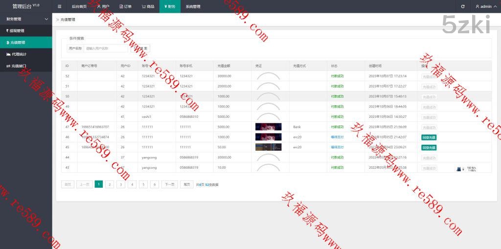Viewport: 501px width, 249px height.
Task: Open the 商品 tab with the cart icon
Action: click(148, 6)
